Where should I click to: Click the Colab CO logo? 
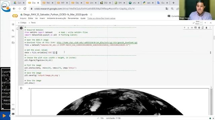15,16
